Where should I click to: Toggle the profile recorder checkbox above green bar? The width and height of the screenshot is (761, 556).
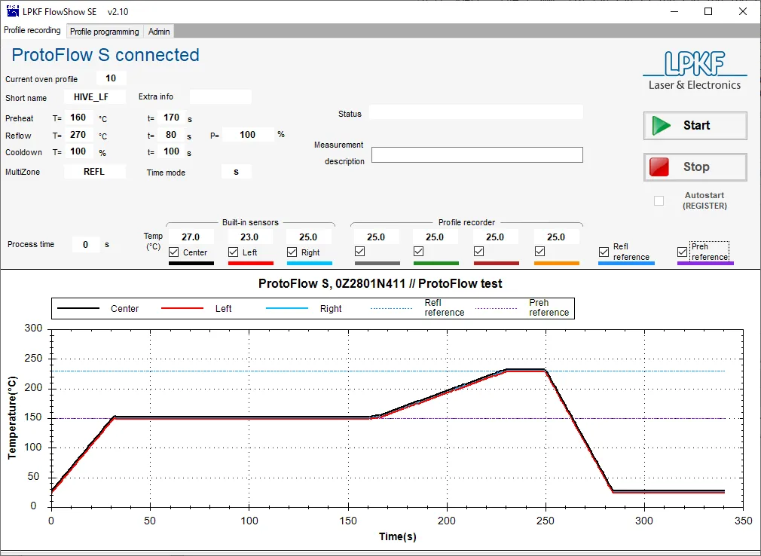(x=418, y=252)
